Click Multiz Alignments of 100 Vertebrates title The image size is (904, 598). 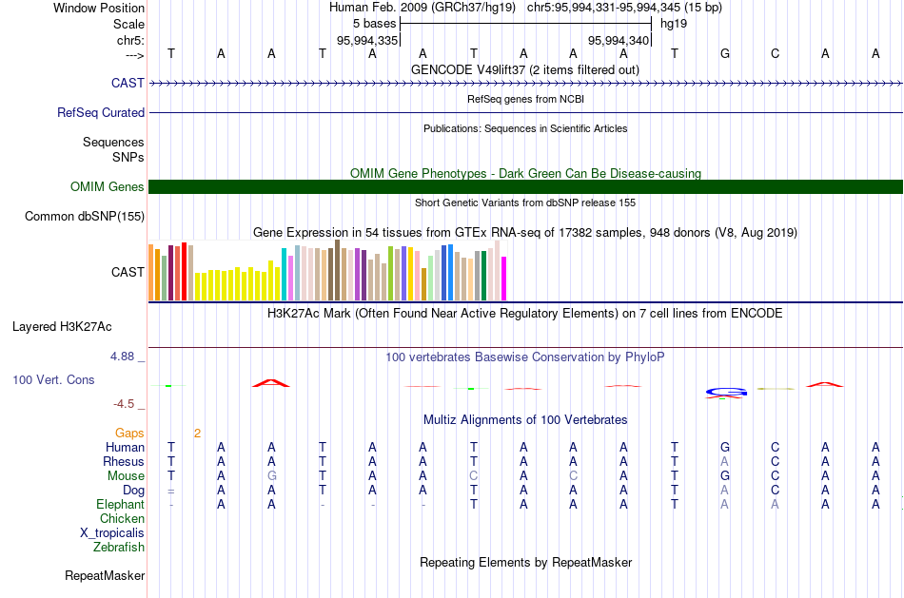pyautogui.click(x=525, y=420)
